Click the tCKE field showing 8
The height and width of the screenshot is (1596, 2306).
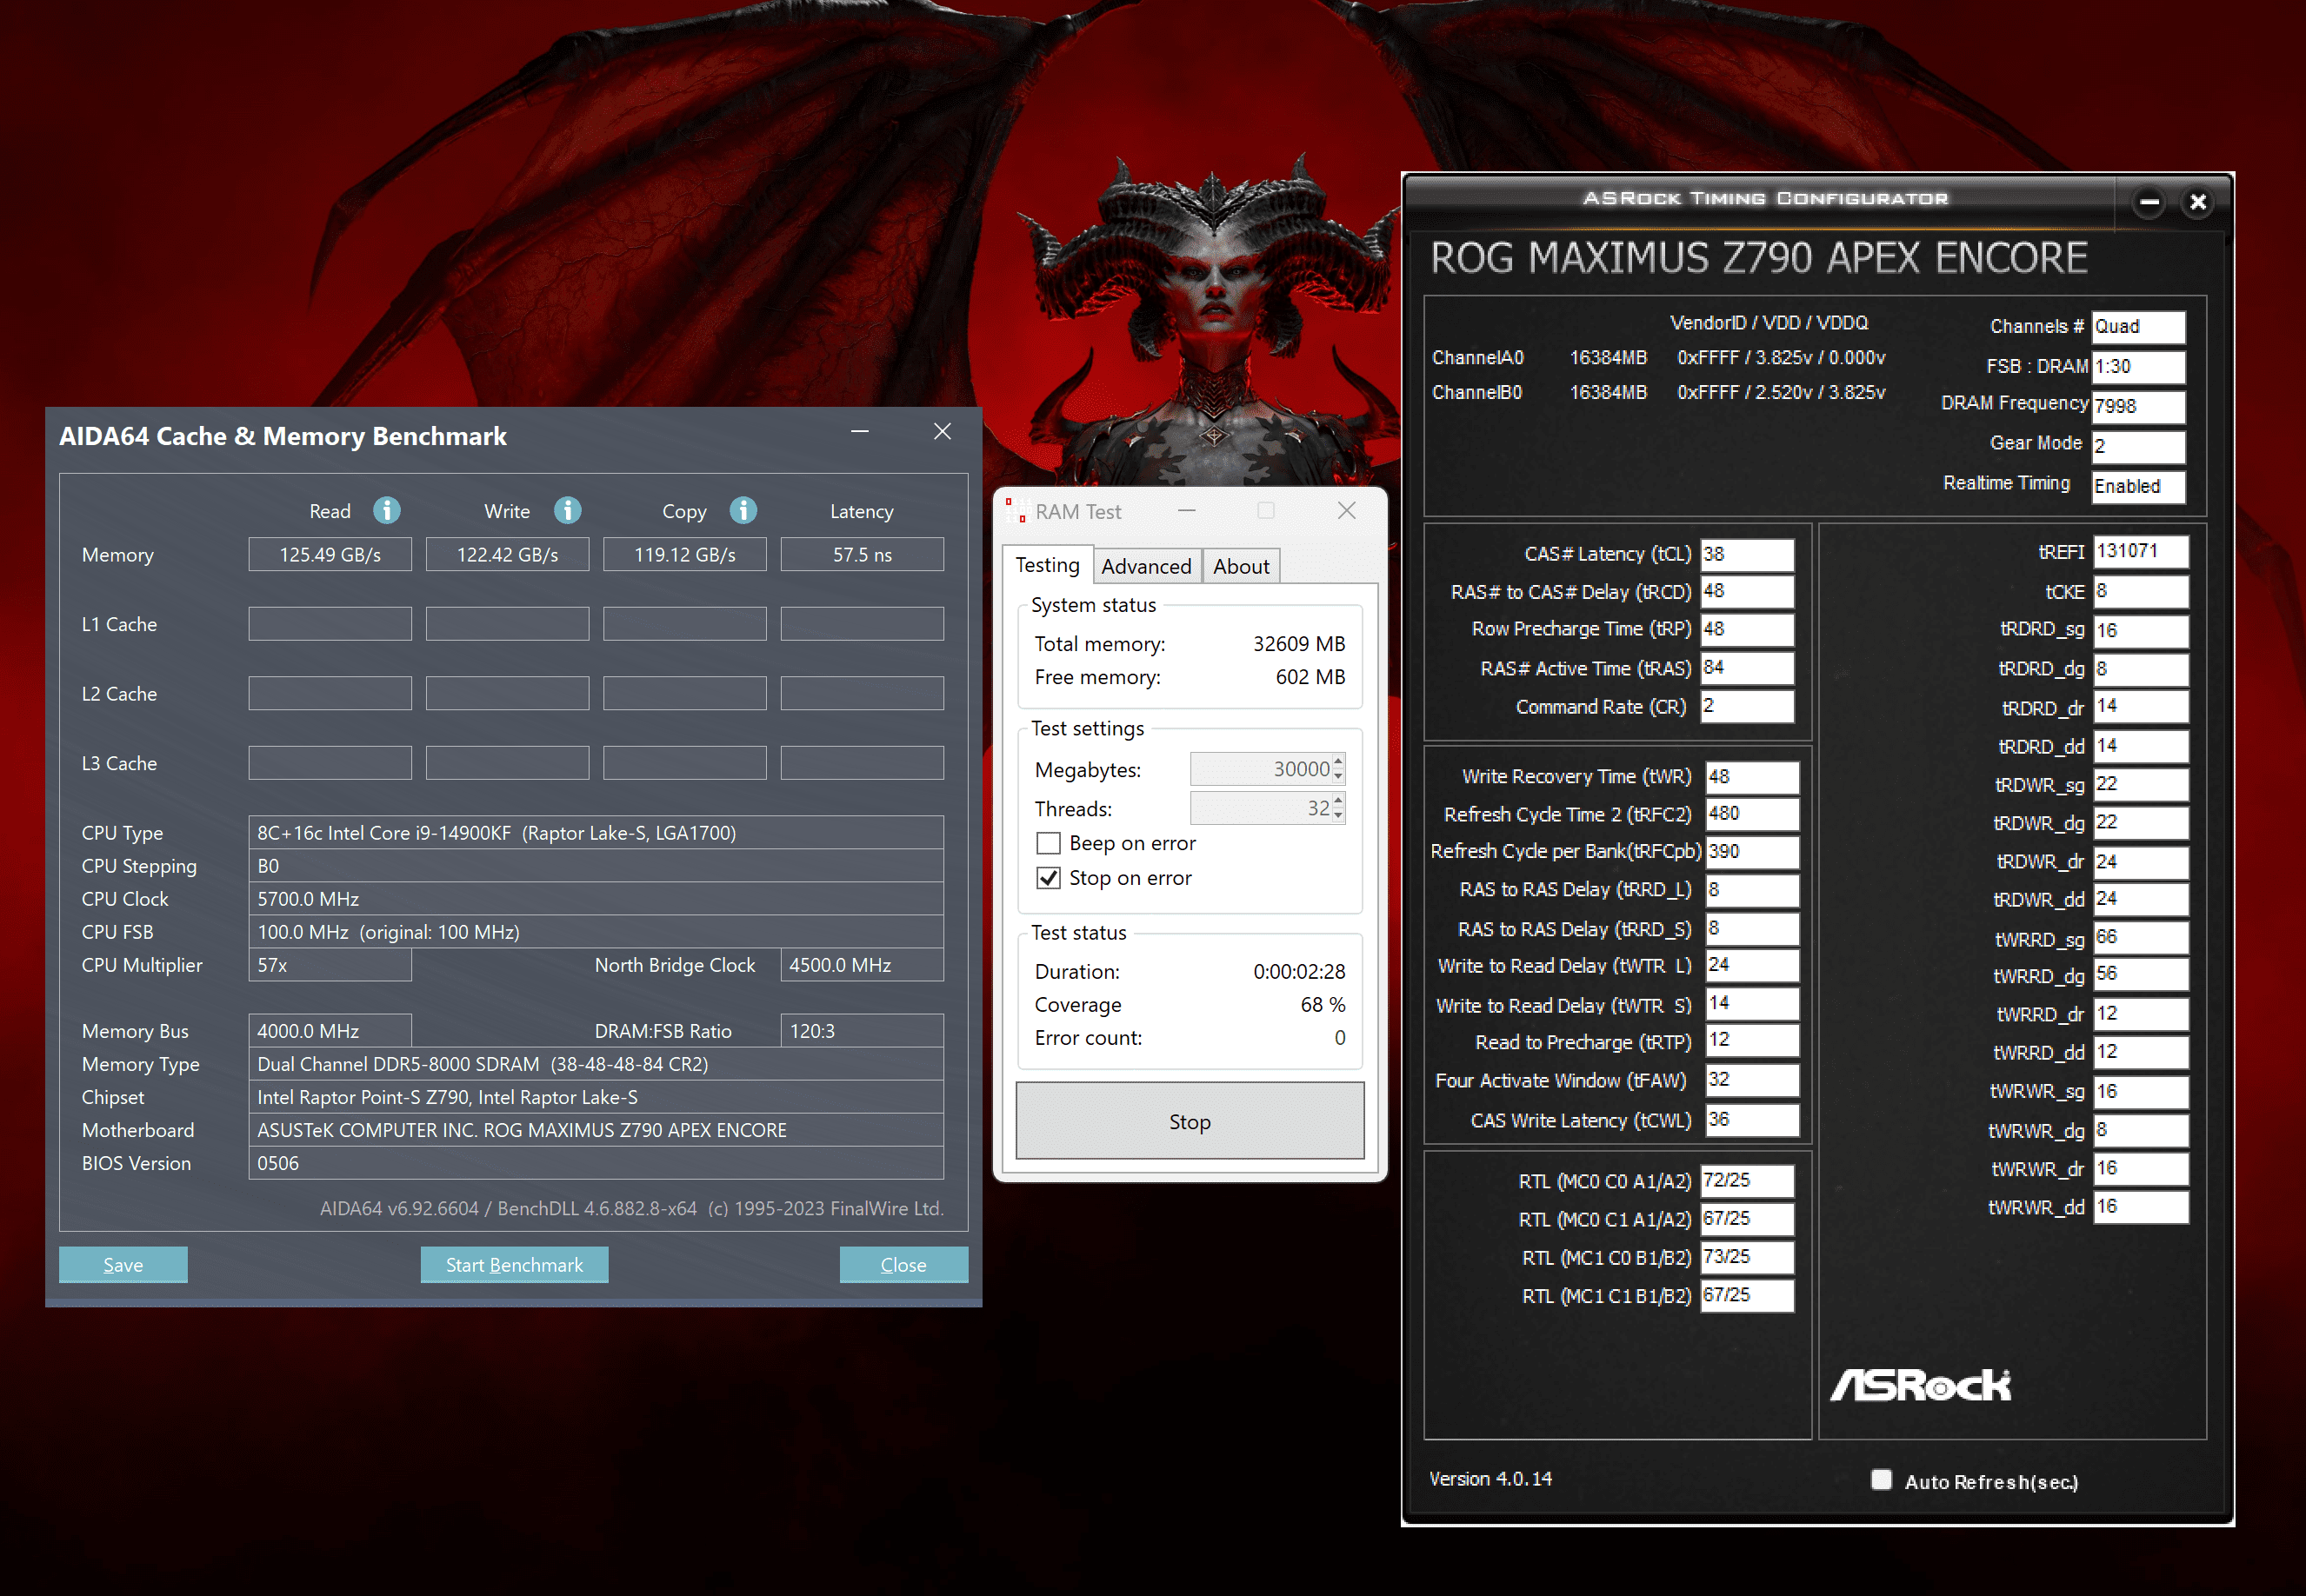2141,591
